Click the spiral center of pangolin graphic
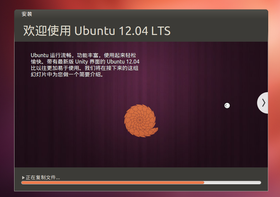This screenshot has width=280, height=197. point(139,120)
